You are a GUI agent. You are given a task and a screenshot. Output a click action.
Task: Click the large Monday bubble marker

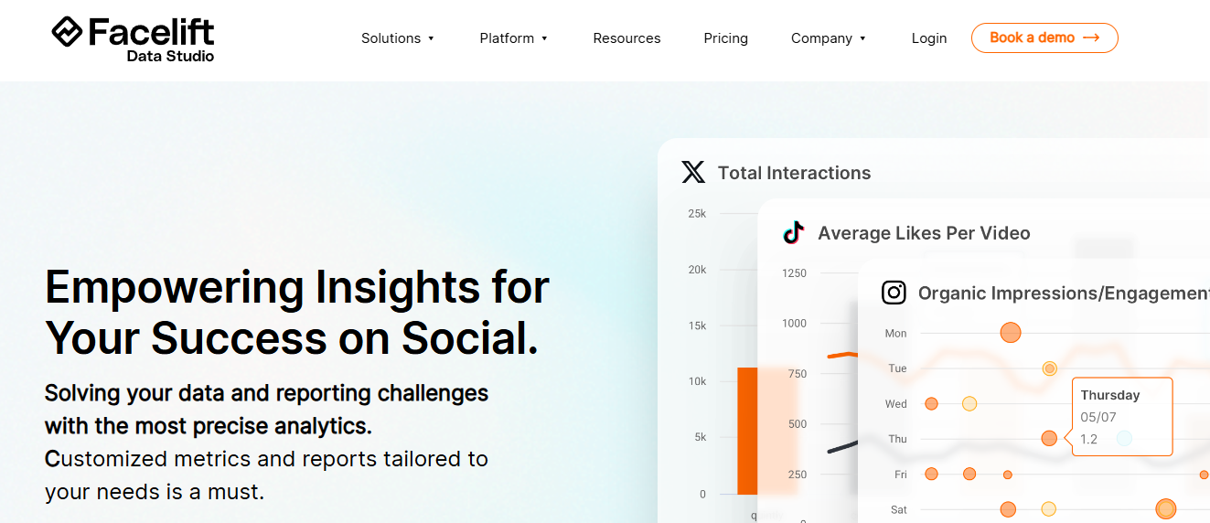(1010, 333)
